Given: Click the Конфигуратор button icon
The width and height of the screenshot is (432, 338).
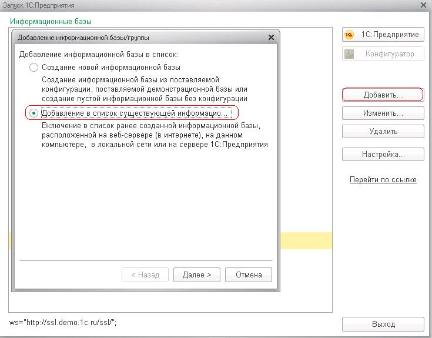Looking at the screenshot, I should [349, 54].
